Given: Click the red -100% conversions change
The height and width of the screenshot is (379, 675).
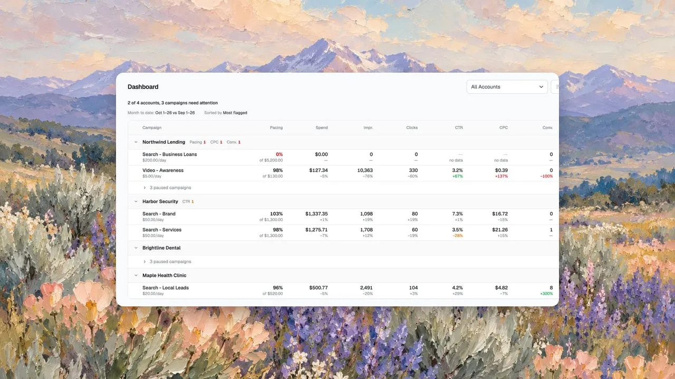Looking at the screenshot, I should (x=547, y=176).
